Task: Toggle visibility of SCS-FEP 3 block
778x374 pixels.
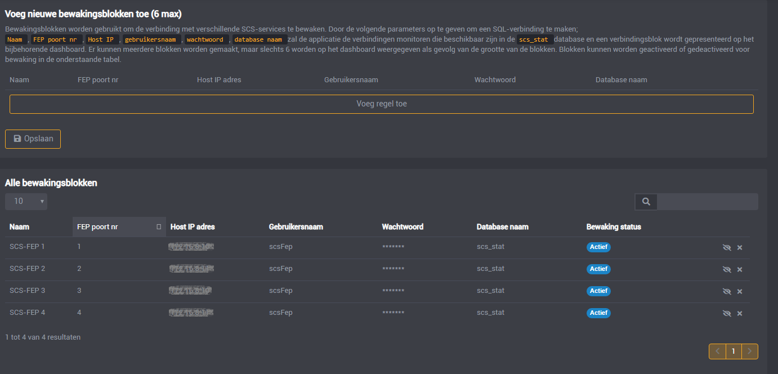Action: 727,291
